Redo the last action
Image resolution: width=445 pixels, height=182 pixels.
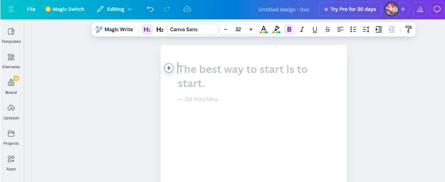[167, 9]
